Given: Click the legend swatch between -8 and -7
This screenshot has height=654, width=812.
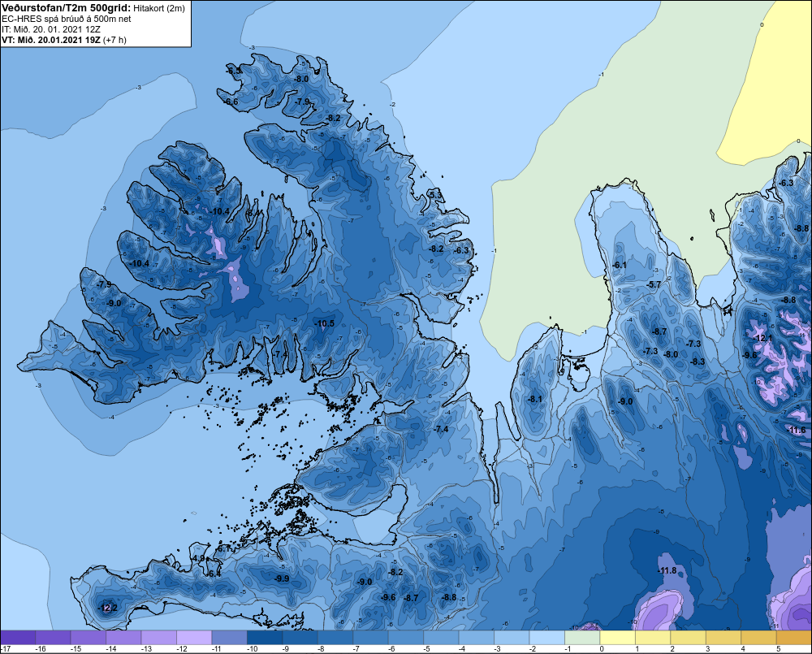Looking at the screenshot, I should pos(335,638).
